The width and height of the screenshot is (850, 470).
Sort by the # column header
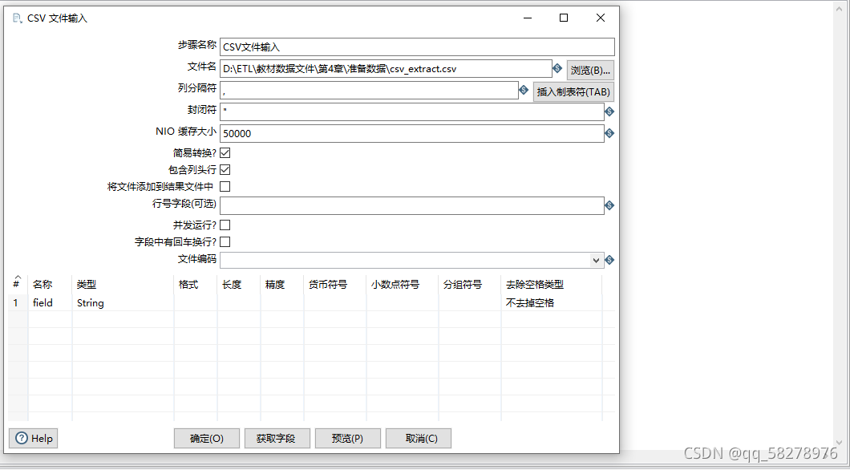pyautogui.click(x=18, y=284)
